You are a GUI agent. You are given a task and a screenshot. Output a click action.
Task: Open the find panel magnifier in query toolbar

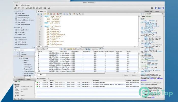77,14
